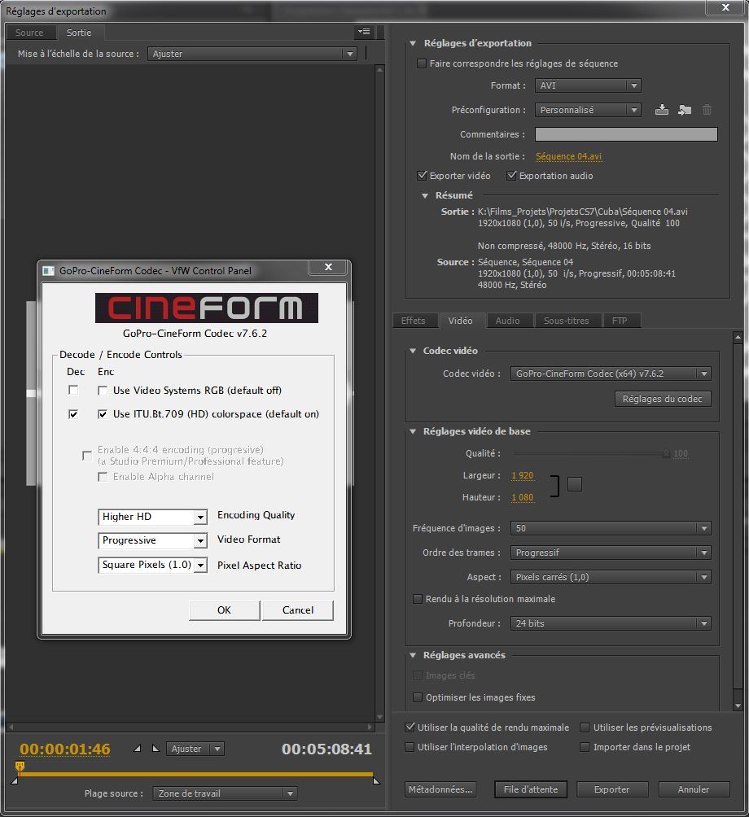Switch to the Effets tab

click(414, 321)
